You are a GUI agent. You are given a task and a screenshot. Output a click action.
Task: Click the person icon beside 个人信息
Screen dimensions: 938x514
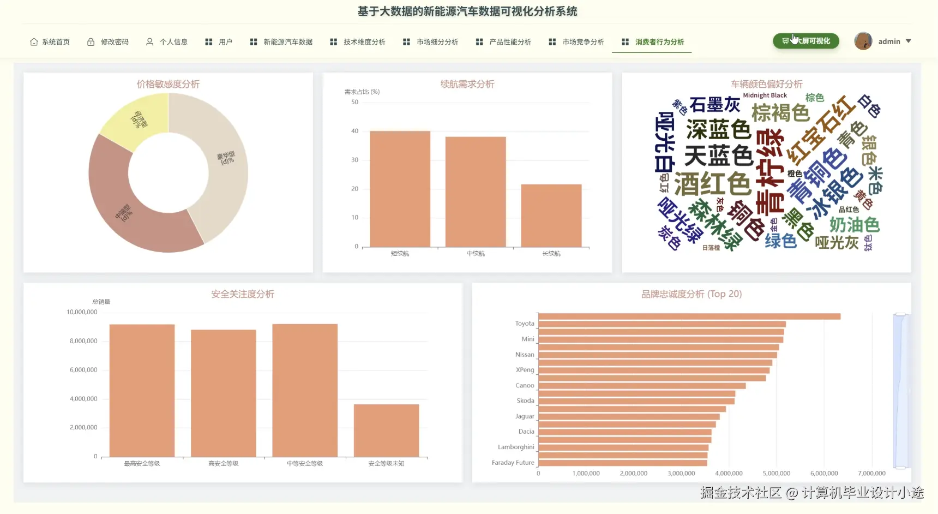pos(149,41)
